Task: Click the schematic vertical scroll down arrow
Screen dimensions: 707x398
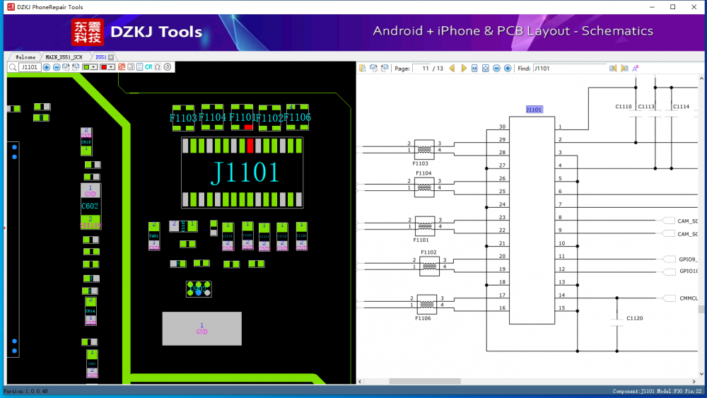Action: tap(701, 374)
